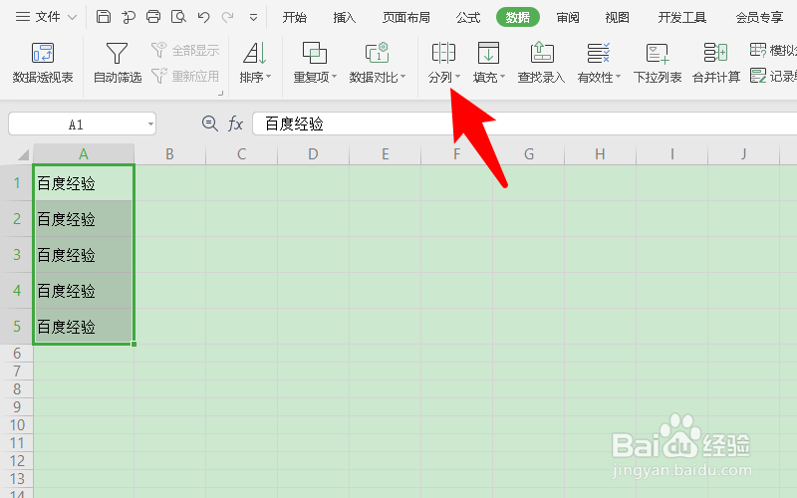This screenshot has width=797, height=498.
Task: Click cell A1 containing 百度经验
Action: click(x=84, y=183)
